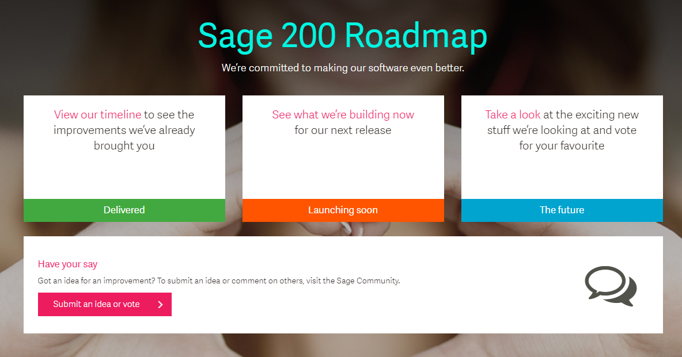682x357 pixels.
Task: Click the for your favourite text line
Action: [x=562, y=146]
